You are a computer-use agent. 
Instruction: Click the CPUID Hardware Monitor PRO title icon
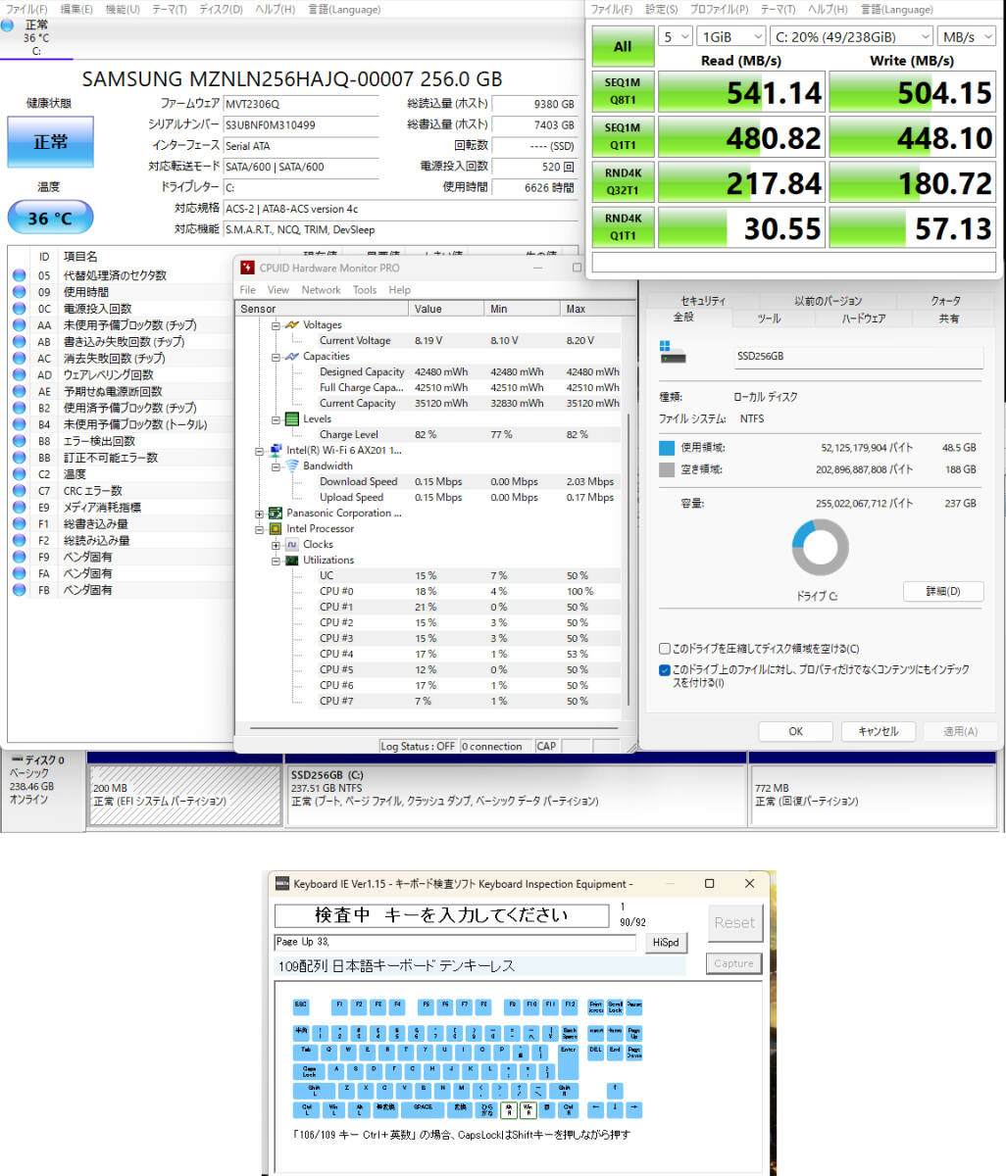click(x=247, y=268)
